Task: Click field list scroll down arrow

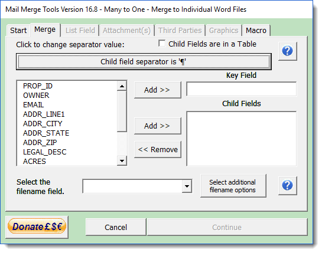Action: (122, 161)
